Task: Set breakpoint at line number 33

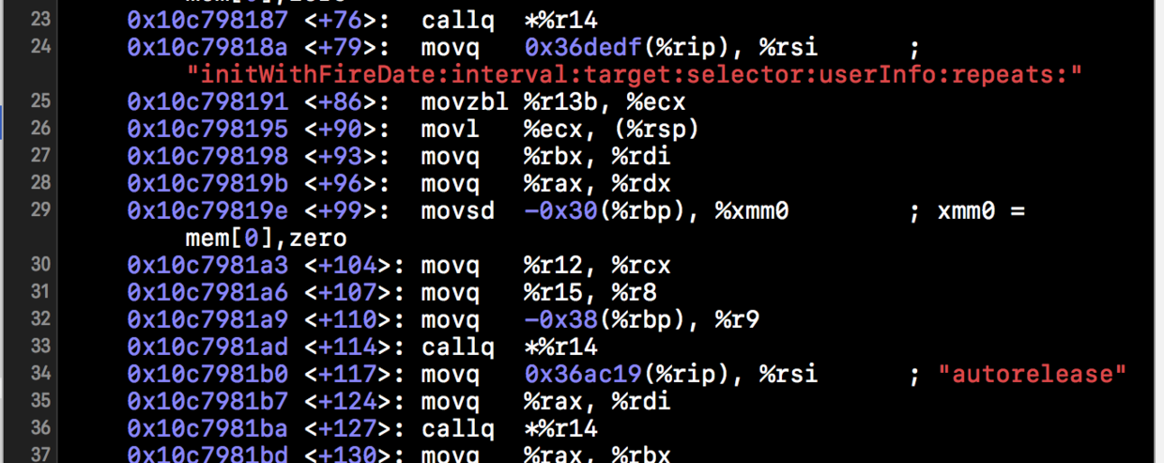Action: [x=39, y=347]
